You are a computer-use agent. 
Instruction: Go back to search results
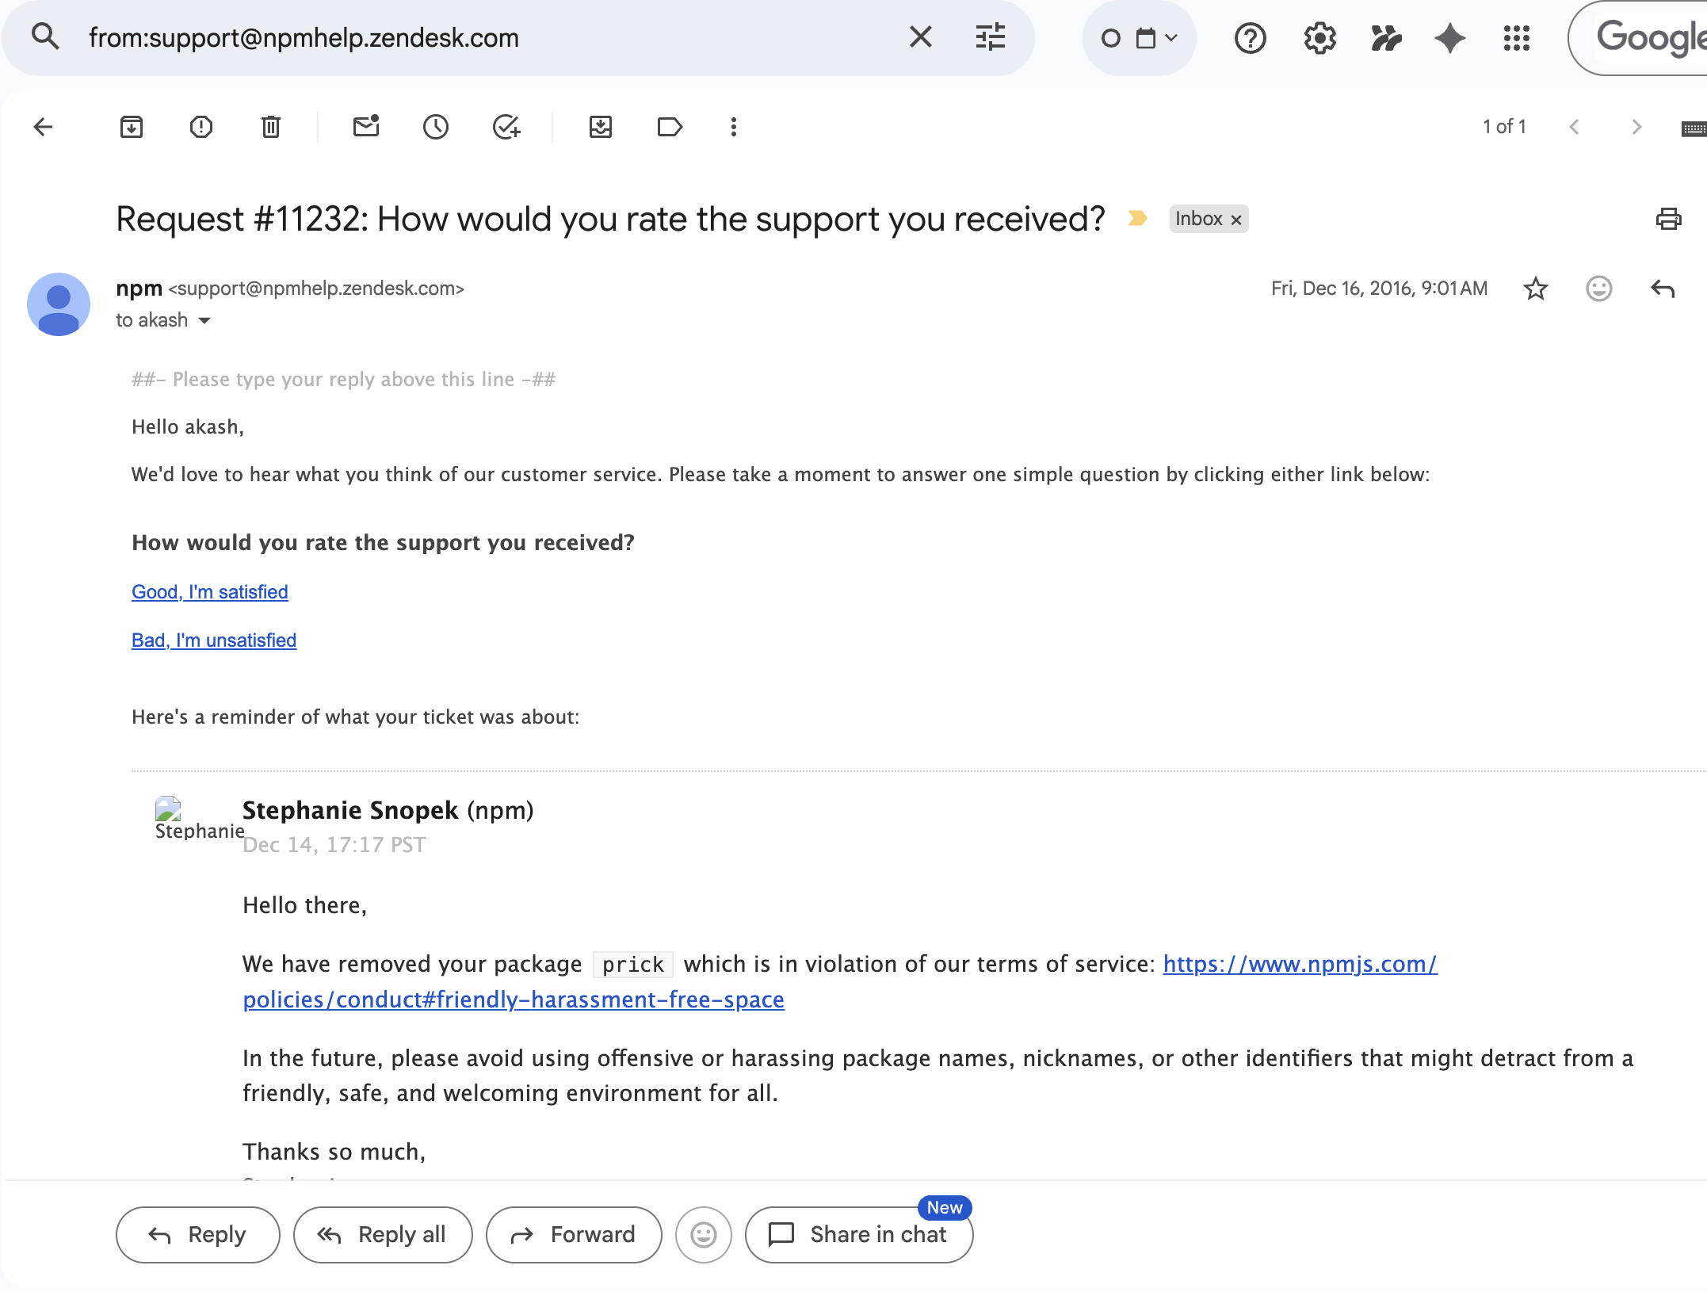pos(44,127)
